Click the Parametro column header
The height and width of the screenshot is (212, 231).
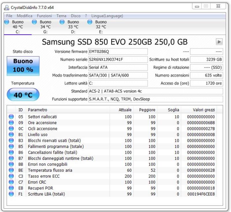coord(68,110)
